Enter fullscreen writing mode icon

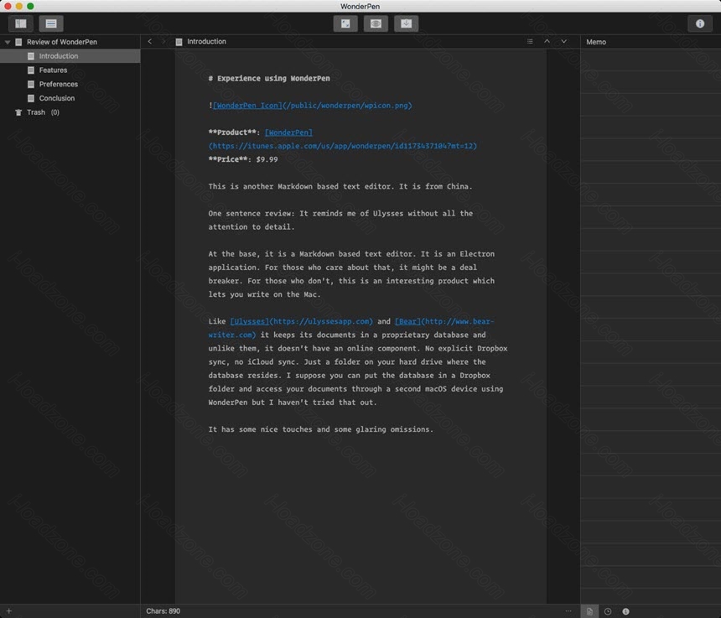point(345,23)
